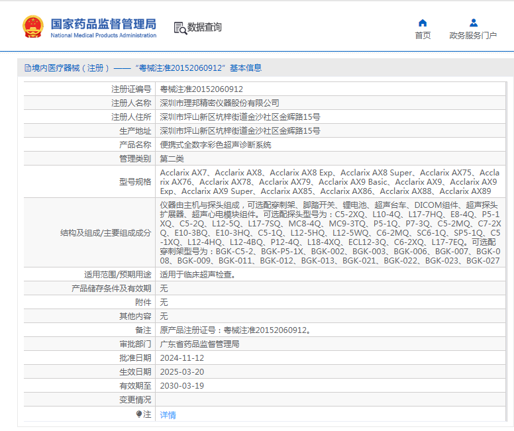Open the 政务服务门户 text link
Image resolution: width=514 pixels, height=431 pixels.
point(473,36)
